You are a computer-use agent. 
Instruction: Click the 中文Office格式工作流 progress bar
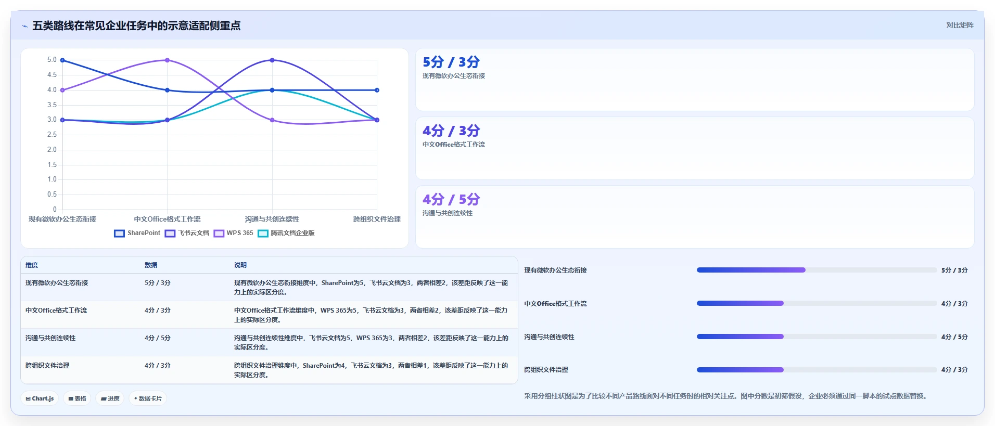point(817,303)
